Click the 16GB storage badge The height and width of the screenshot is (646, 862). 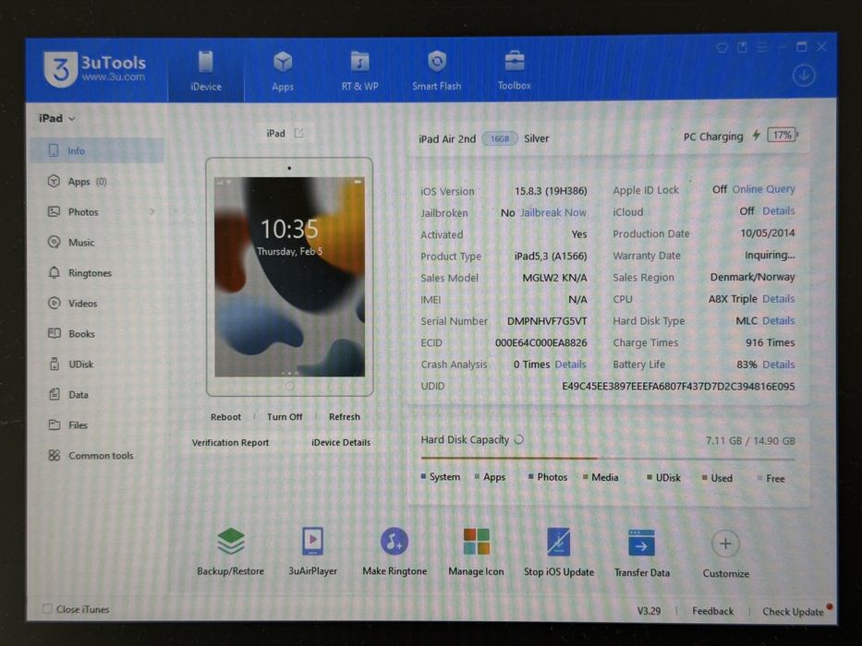(500, 139)
